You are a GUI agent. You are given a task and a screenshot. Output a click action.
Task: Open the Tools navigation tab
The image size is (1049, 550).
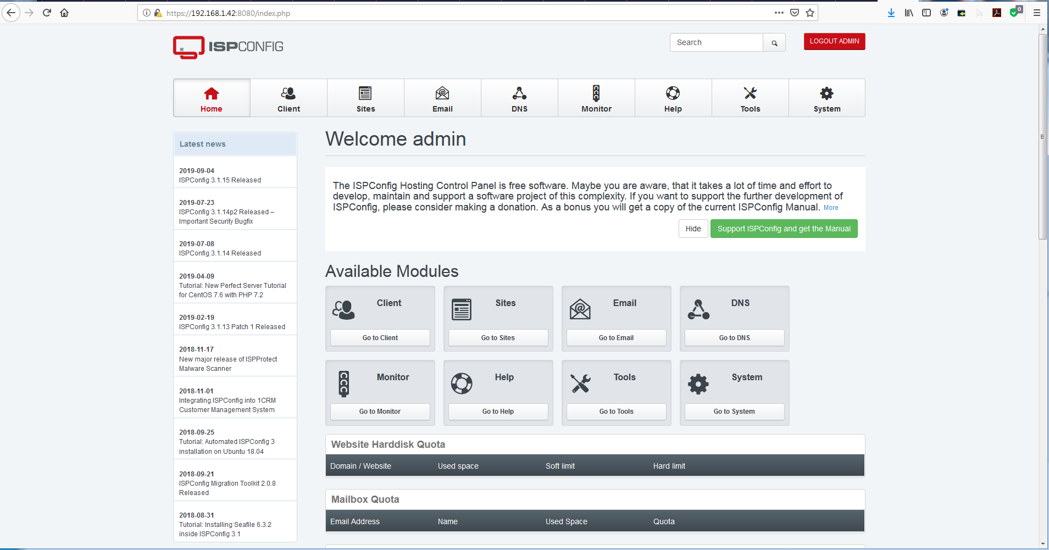pyautogui.click(x=750, y=98)
